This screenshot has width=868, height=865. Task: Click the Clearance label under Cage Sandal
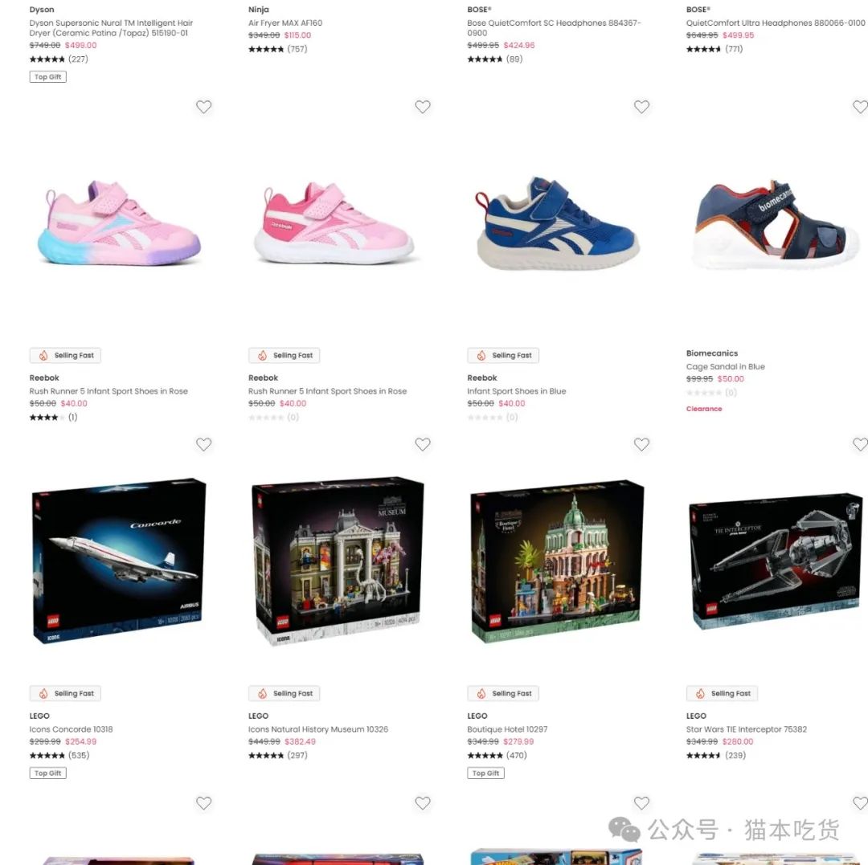704,409
